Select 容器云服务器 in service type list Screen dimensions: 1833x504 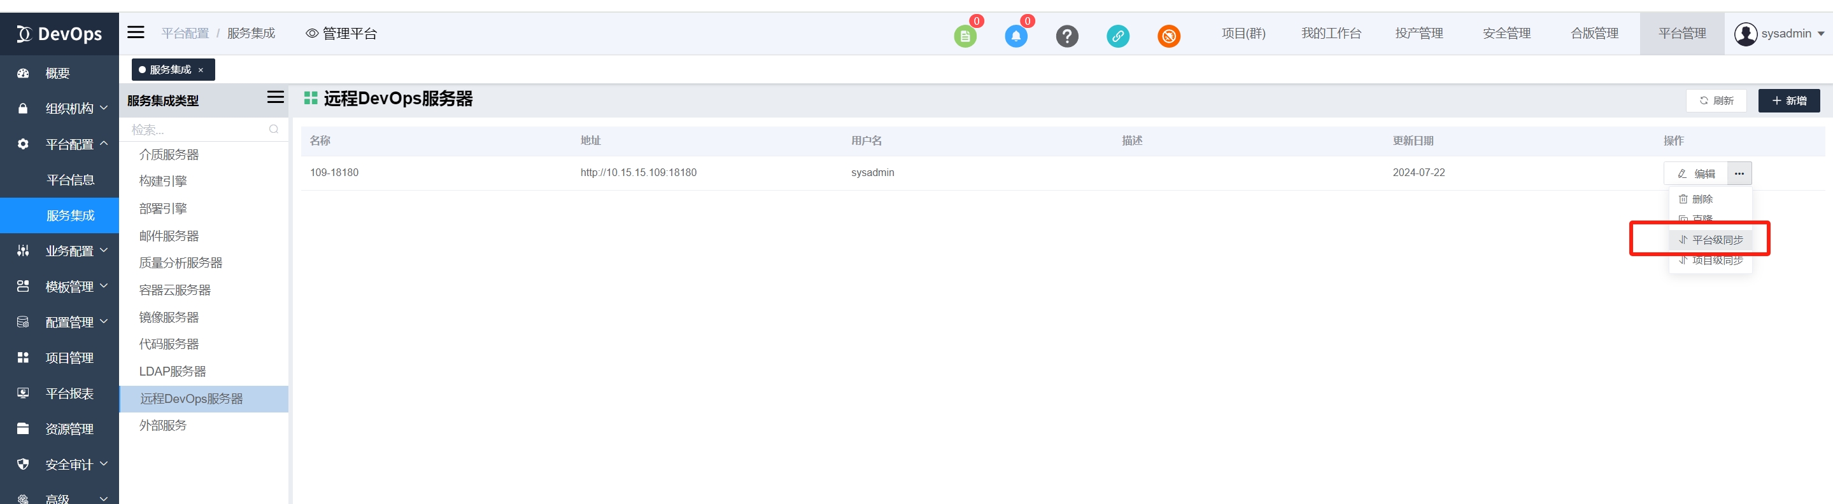tap(204, 290)
